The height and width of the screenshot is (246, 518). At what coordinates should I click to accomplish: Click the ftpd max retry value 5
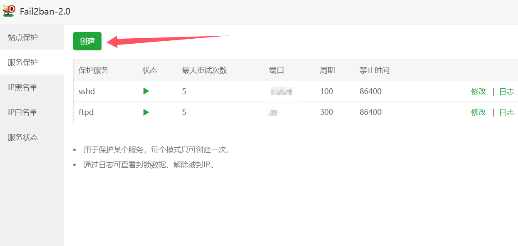click(x=184, y=112)
